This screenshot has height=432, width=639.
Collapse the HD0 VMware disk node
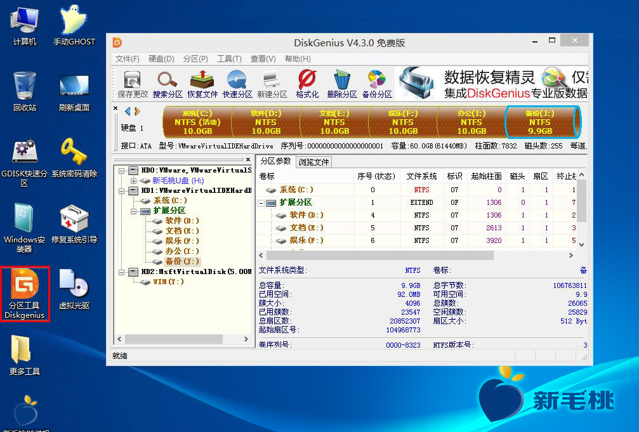[x=121, y=171]
